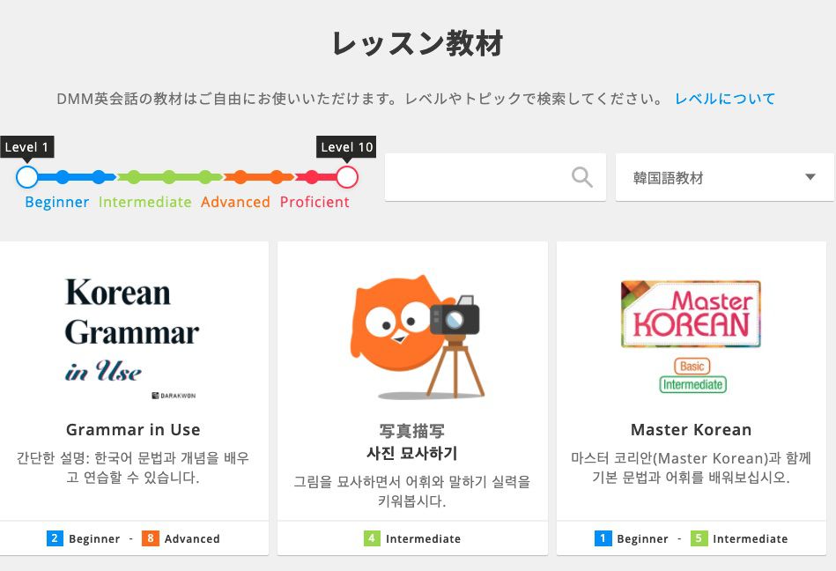Click the Beginner level label
This screenshot has width=836, height=571.
point(57,202)
